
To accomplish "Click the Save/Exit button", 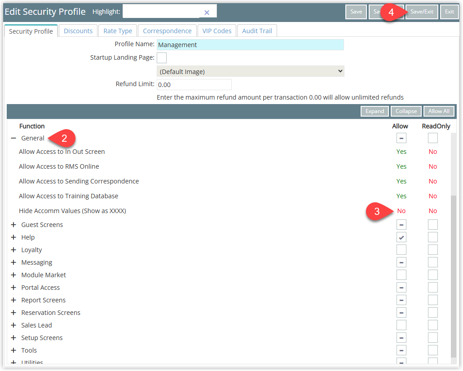I will click(422, 12).
